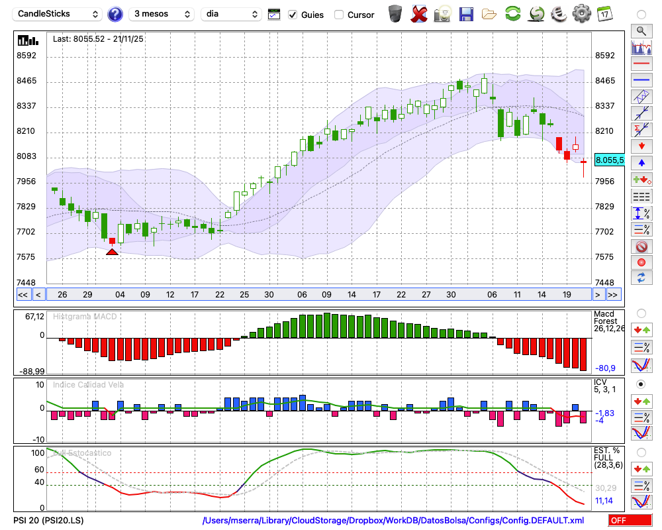Click the dashed horizontal lines icon

[x=641, y=197]
